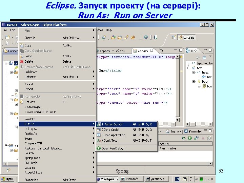Click Refresh in context menu
This screenshot has height=183, width=244.
[57, 102]
